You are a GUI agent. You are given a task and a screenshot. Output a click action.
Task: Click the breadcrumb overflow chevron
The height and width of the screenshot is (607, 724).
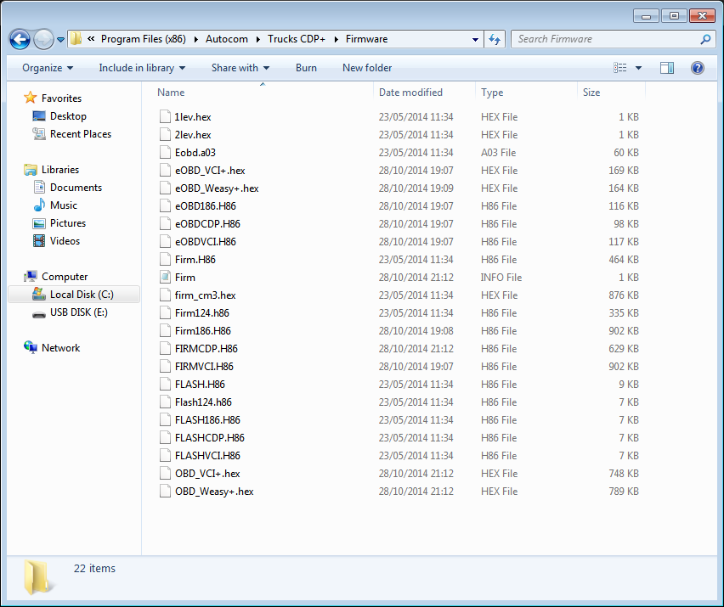click(91, 39)
